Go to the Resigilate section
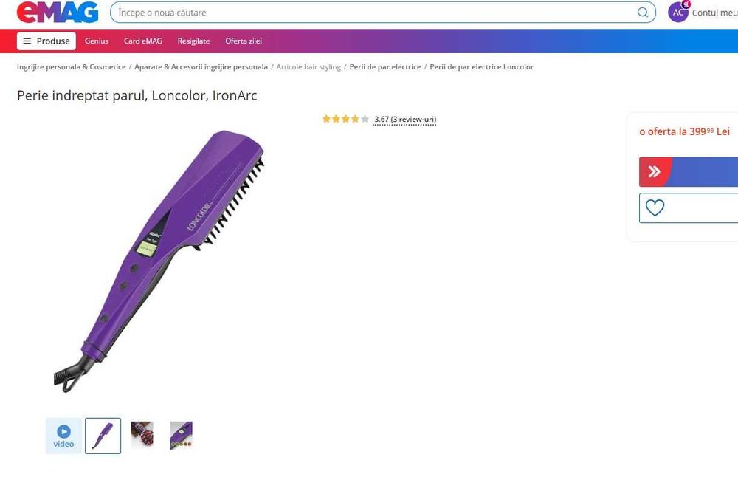 [x=193, y=41]
